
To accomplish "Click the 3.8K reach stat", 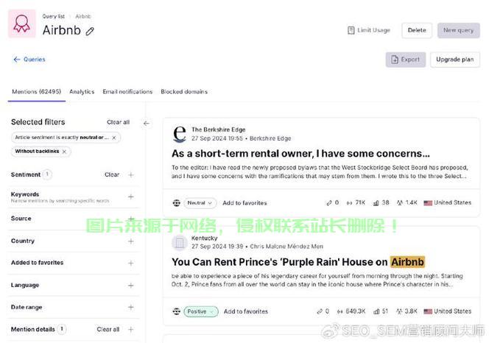I will pos(407,311).
